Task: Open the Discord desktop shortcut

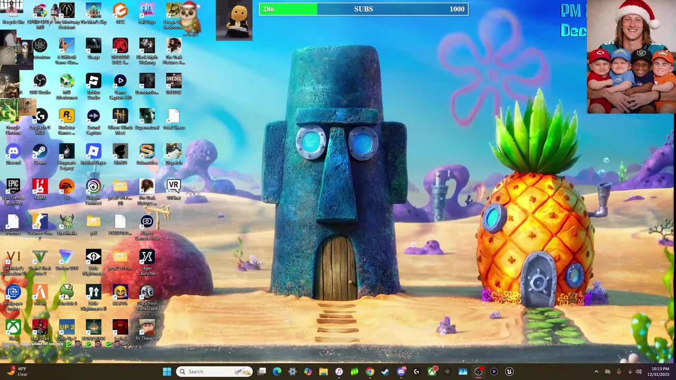Action: [13, 154]
